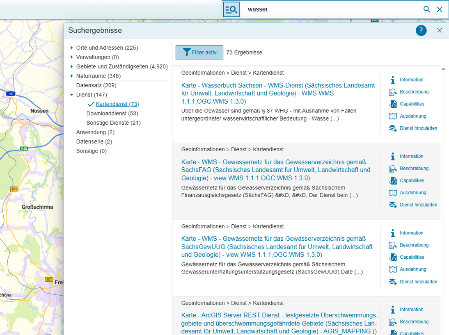The image size is (449, 335).
Task: Open Gewässernetz SächsFAG WMS result link
Action: coord(276,170)
